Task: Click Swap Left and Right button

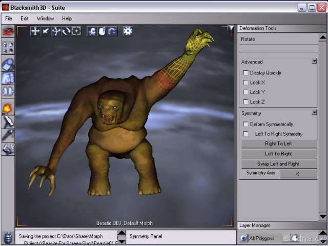Action: (279, 164)
